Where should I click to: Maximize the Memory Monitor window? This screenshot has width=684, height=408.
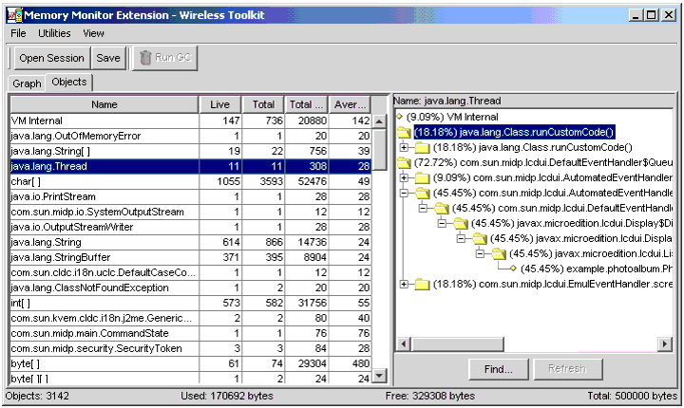(x=652, y=15)
